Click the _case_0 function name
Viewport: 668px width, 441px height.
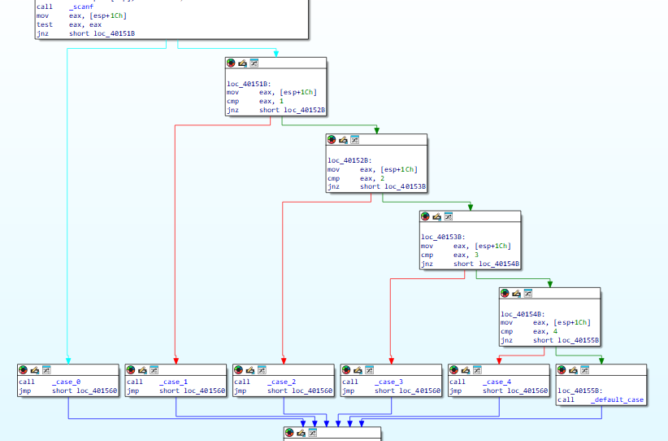tap(66, 382)
